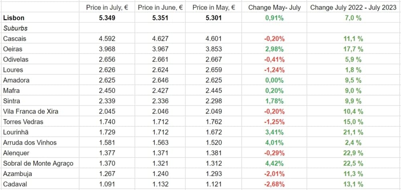Viewport: 401px width, 190px height.
Task: Select the 'Change May- July' column header
Action: (274, 7)
